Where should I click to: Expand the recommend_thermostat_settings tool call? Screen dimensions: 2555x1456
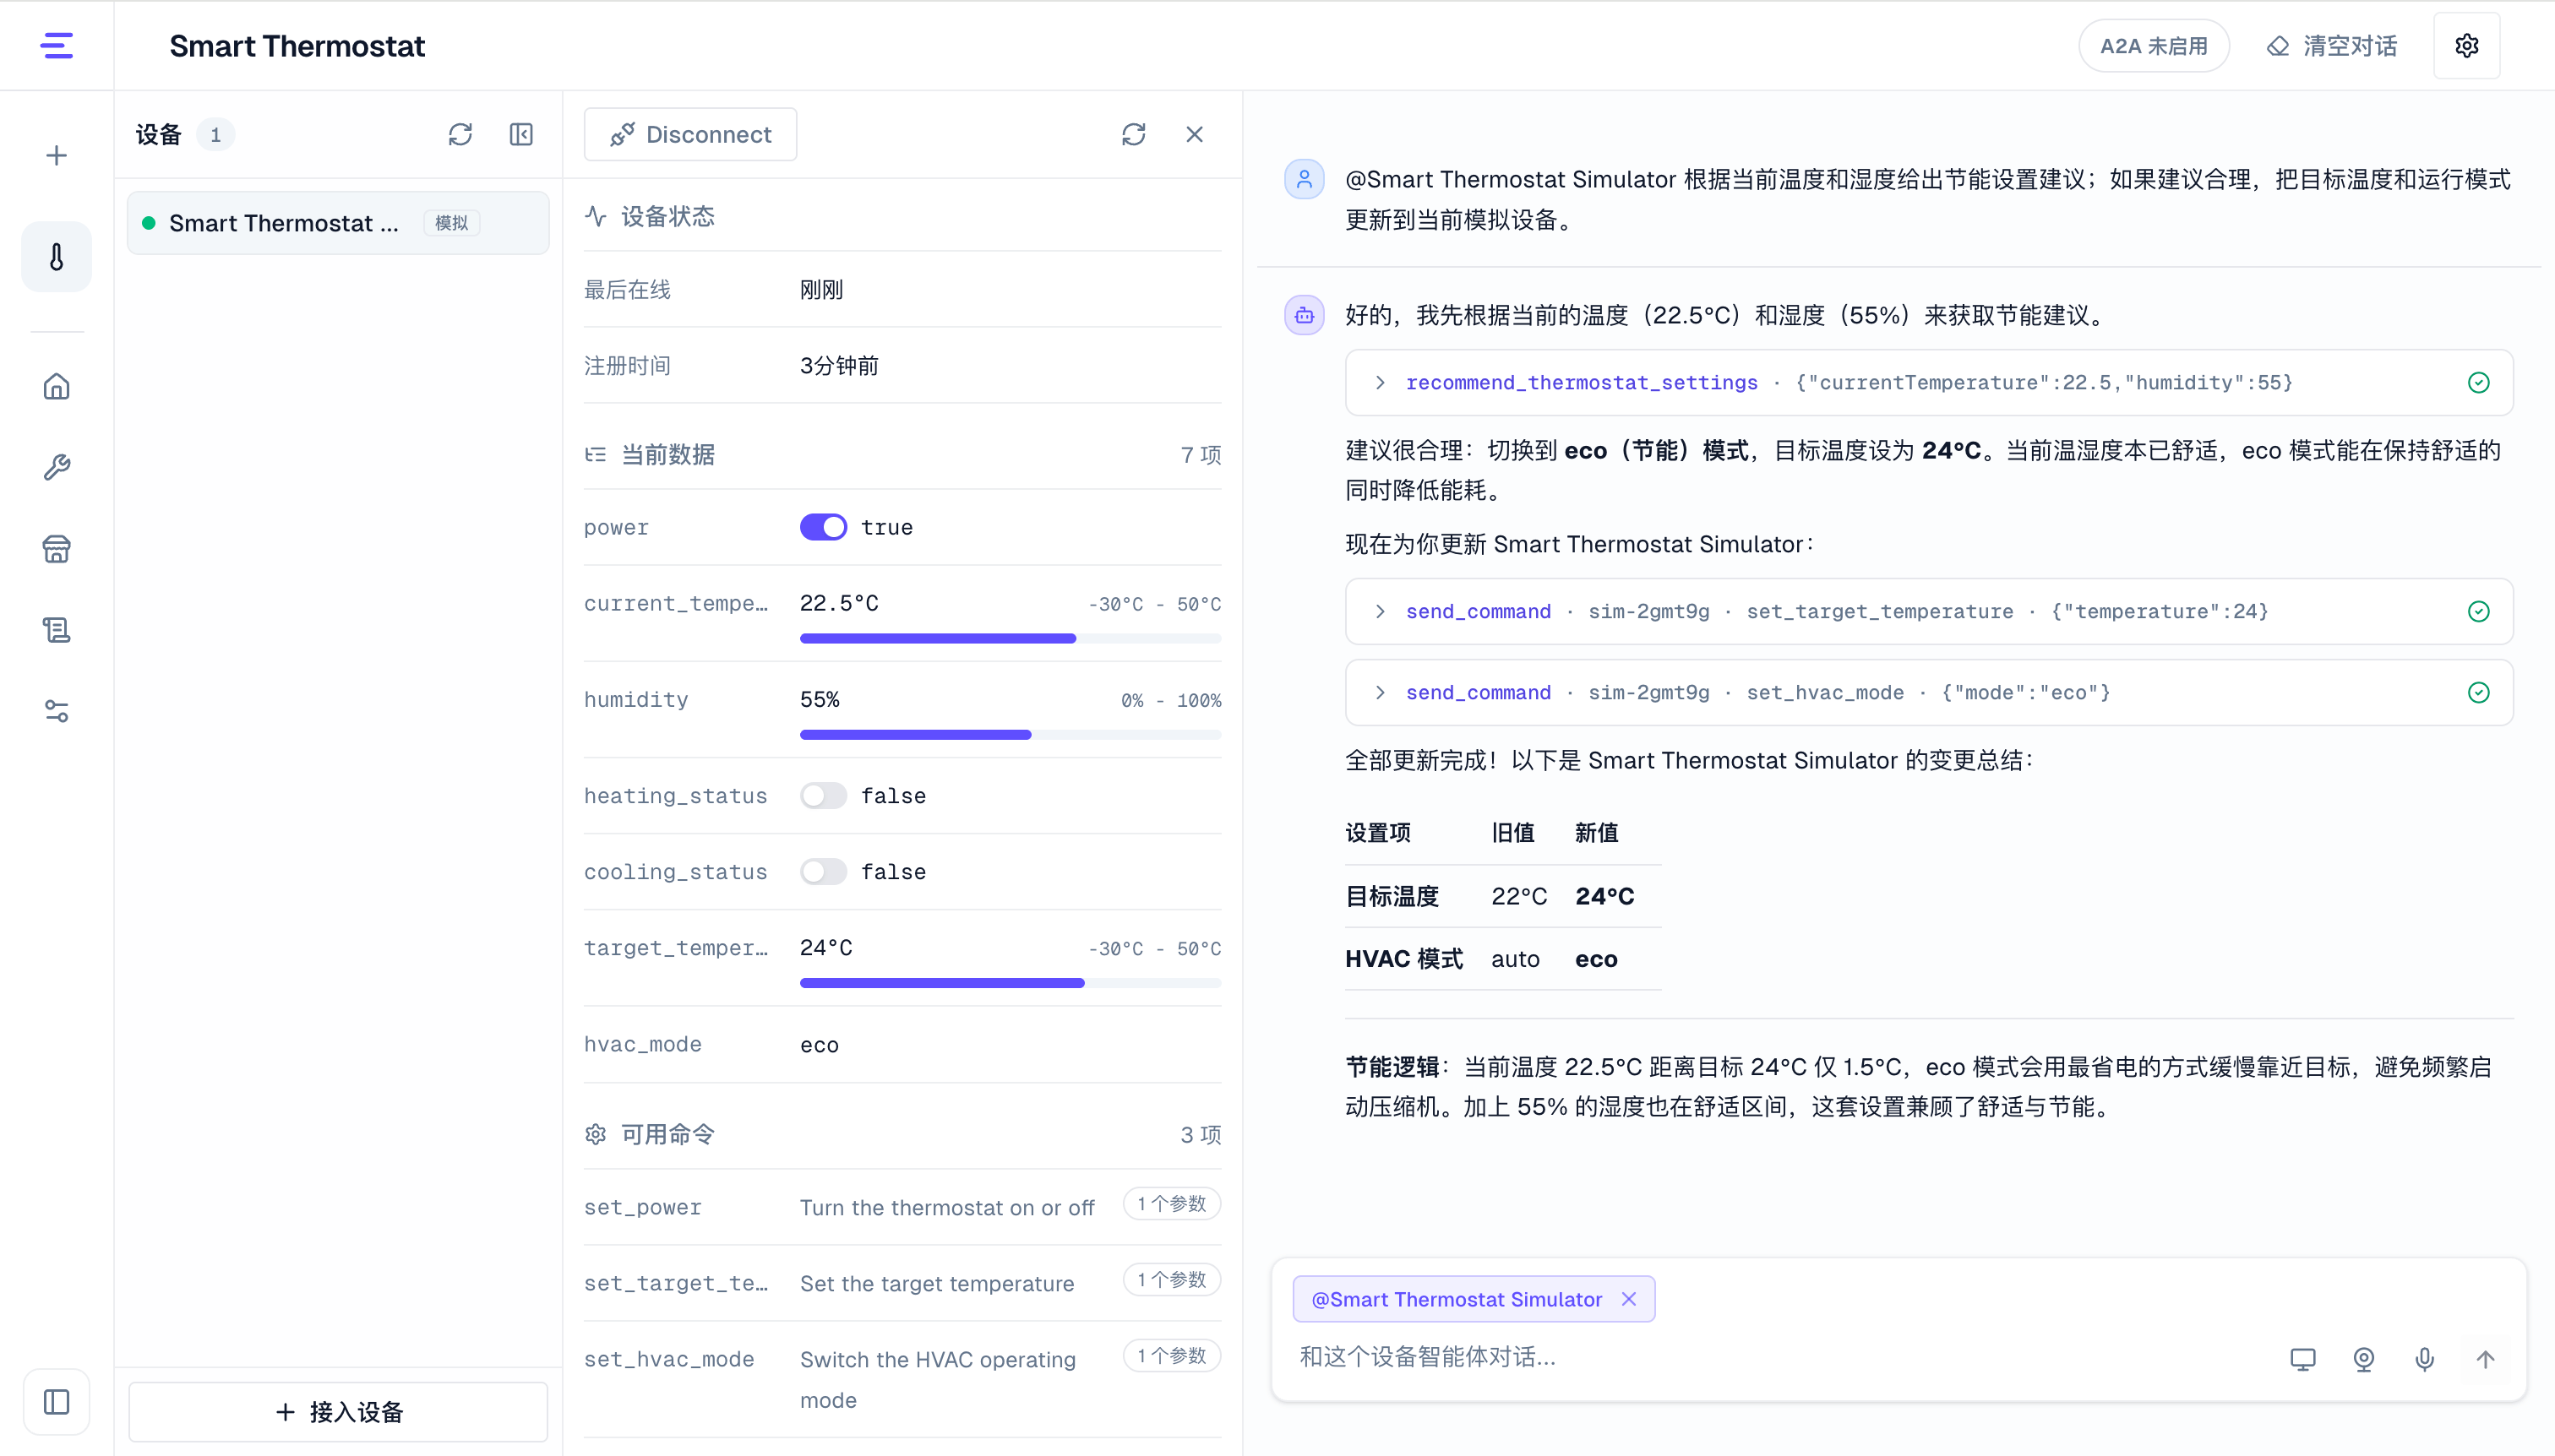tap(1929, 382)
